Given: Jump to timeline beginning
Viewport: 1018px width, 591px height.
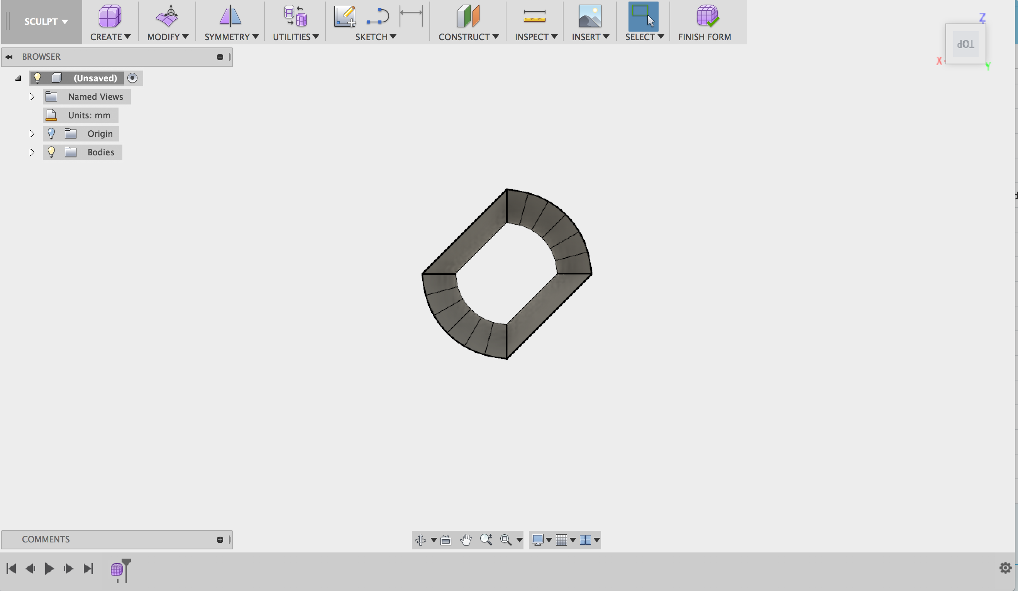Looking at the screenshot, I should (x=11, y=568).
